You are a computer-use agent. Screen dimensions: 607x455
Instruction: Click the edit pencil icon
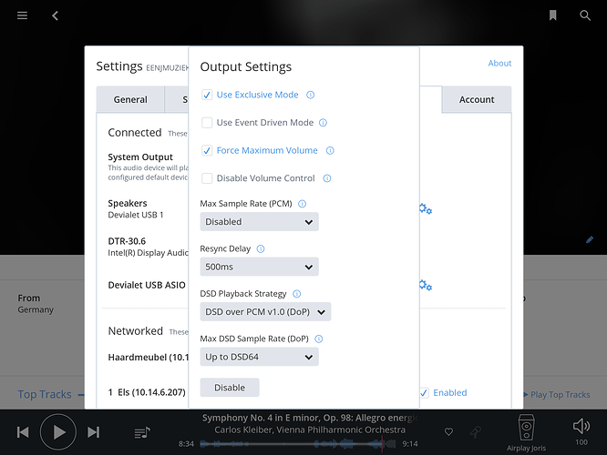[x=589, y=239]
